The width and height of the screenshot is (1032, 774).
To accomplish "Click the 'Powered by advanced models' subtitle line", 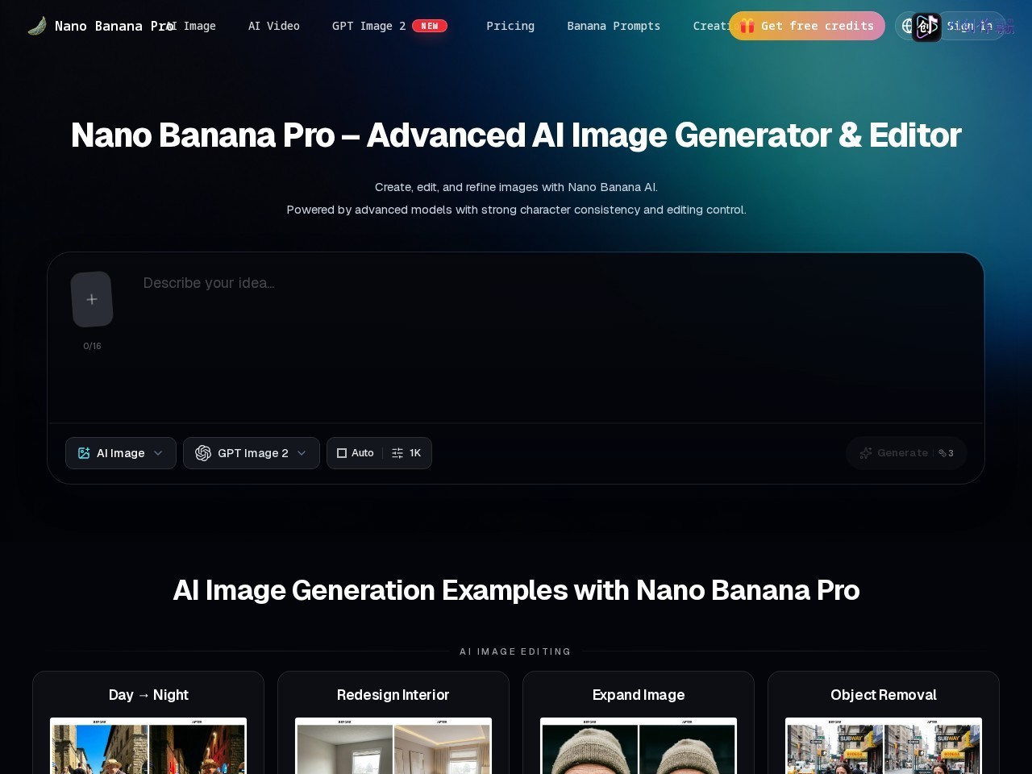I will (516, 210).
